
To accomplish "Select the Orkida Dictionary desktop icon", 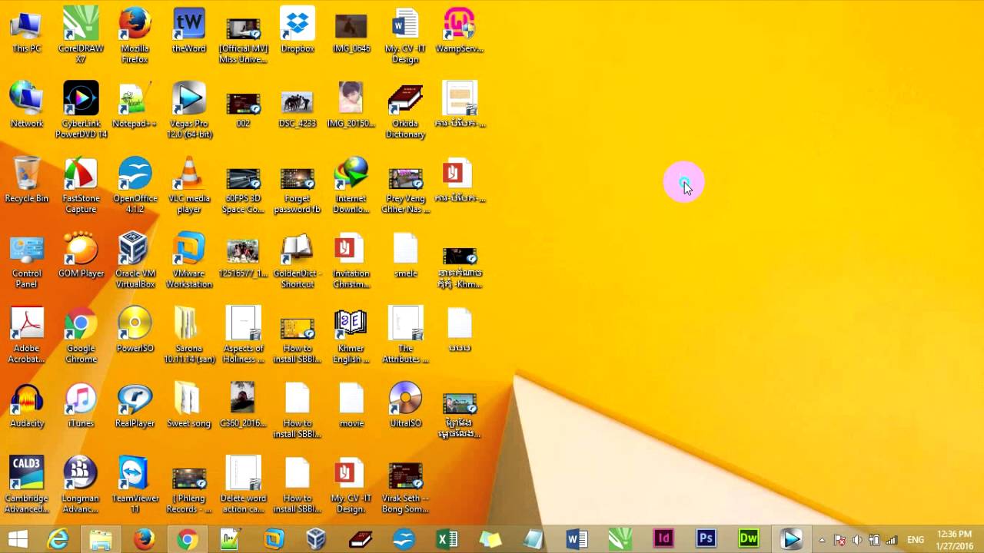I will 405,111.
